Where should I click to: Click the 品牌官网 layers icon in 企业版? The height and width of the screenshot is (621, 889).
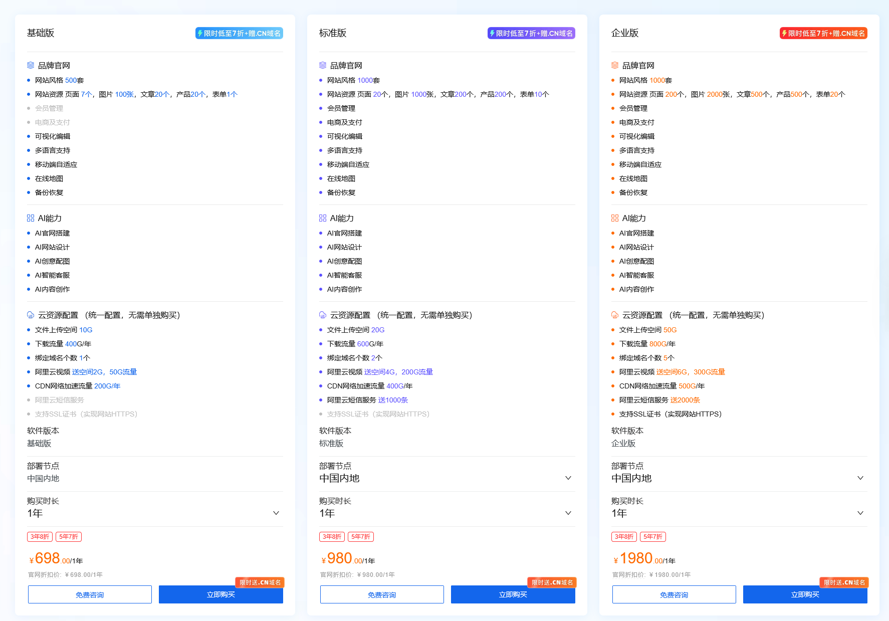coord(615,65)
